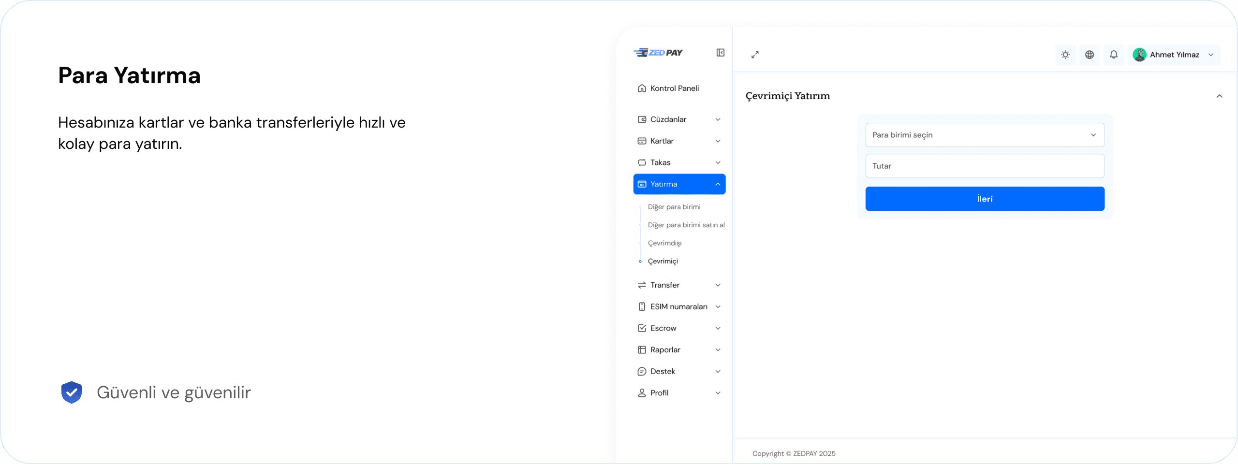Click the ZedPay logo

point(658,53)
